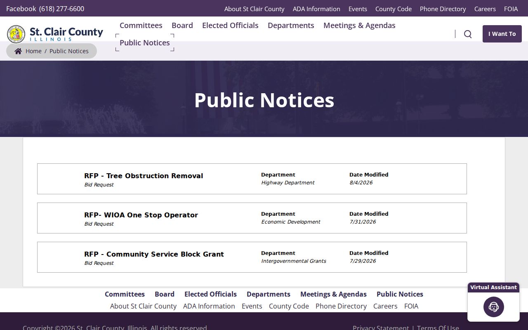Open FOIA link in the top bar
Viewport: 528px width, 330px height.
pos(511,9)
